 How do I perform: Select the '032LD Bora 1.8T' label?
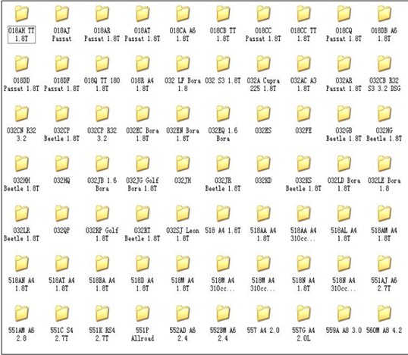click(x=344, y=184)
